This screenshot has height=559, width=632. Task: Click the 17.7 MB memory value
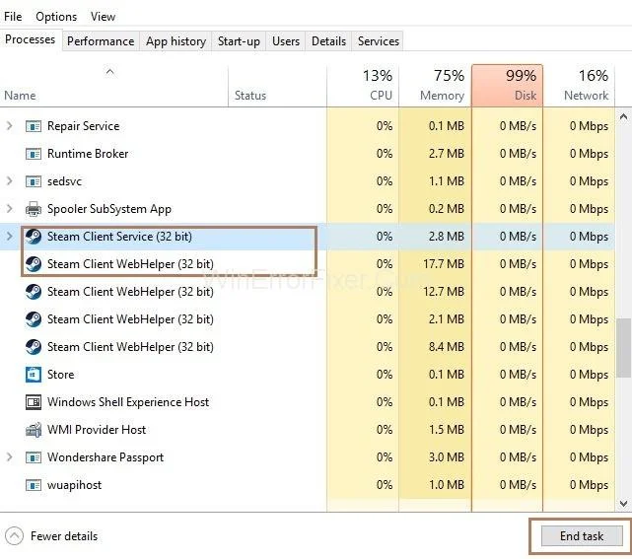(444, 264)
